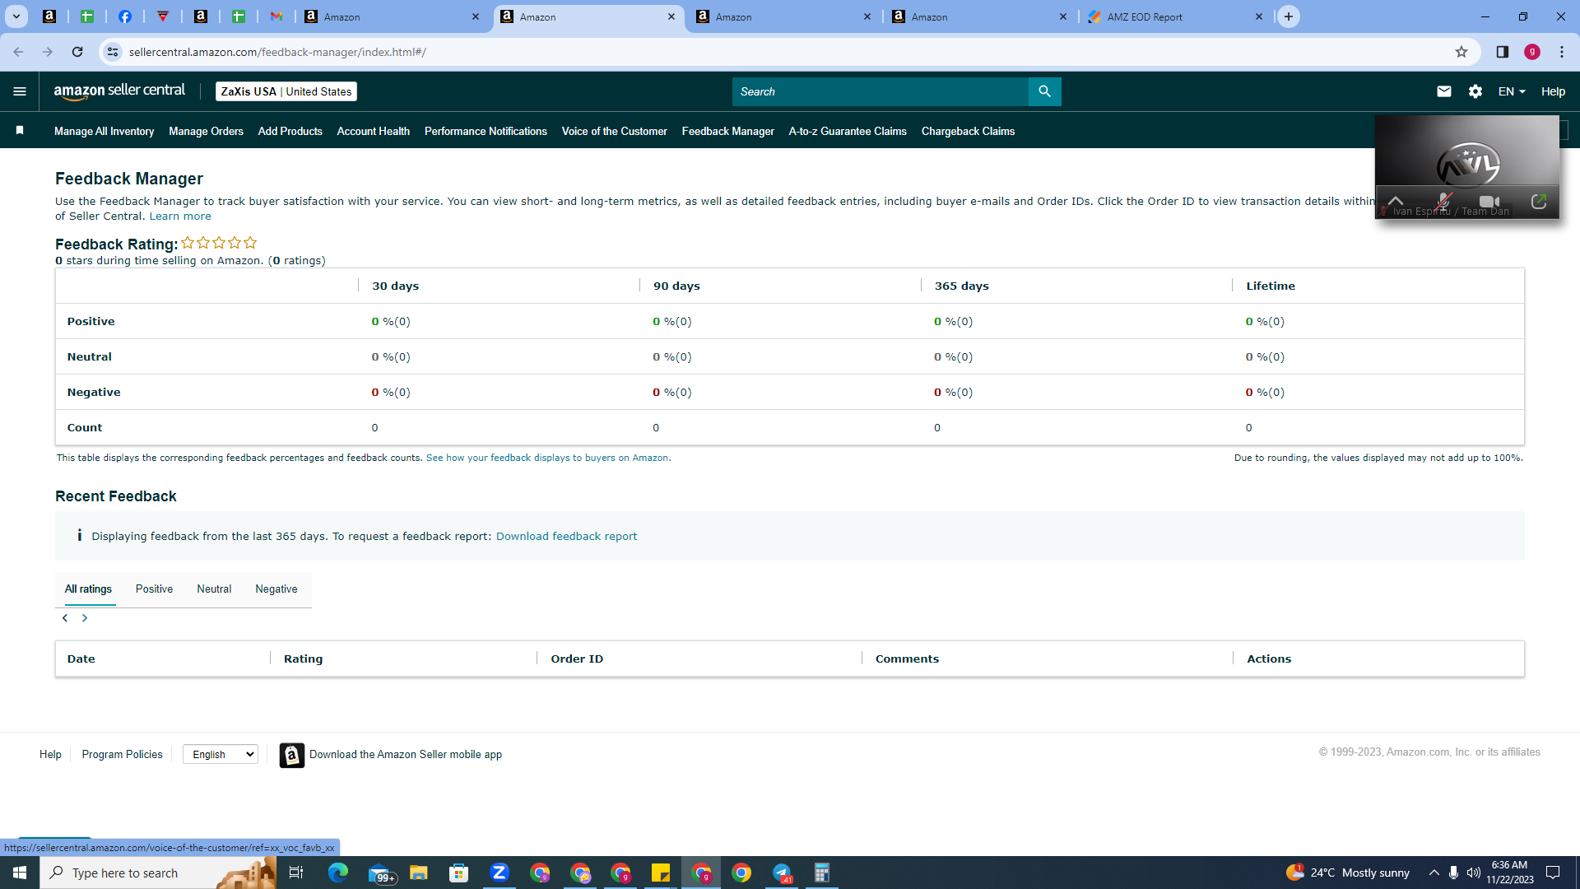Viewport: 1580px width, 889px height.
Task: Open Feedback Manager nav item
Action: pos(727,131)
